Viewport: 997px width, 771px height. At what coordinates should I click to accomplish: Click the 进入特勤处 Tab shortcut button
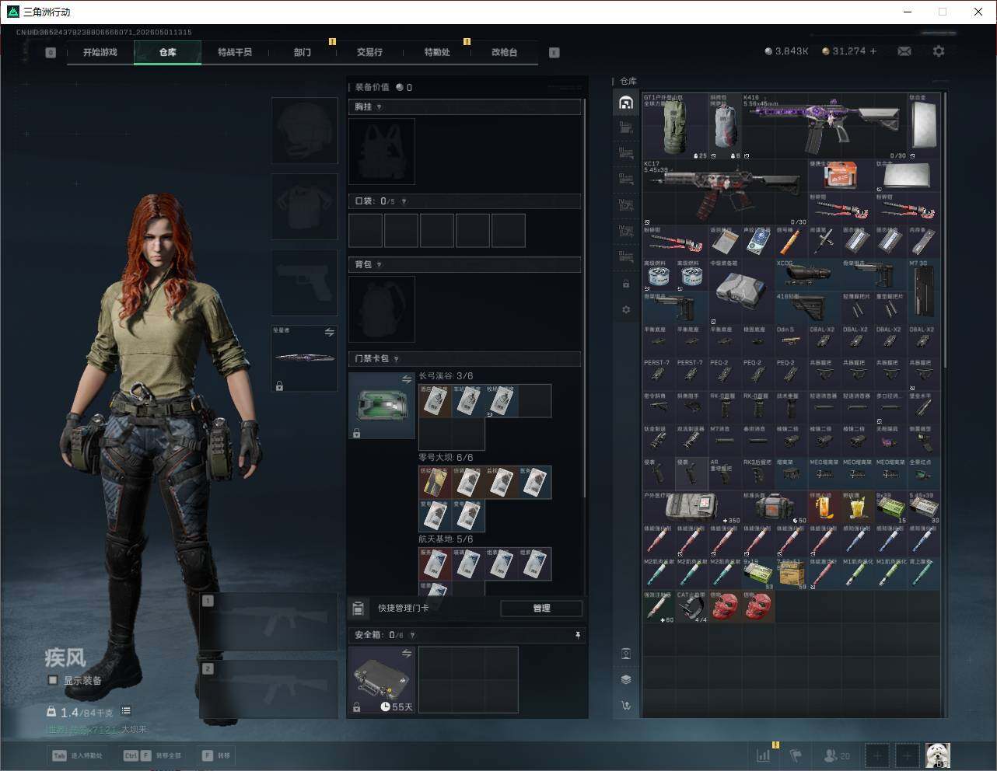point(77,755)
